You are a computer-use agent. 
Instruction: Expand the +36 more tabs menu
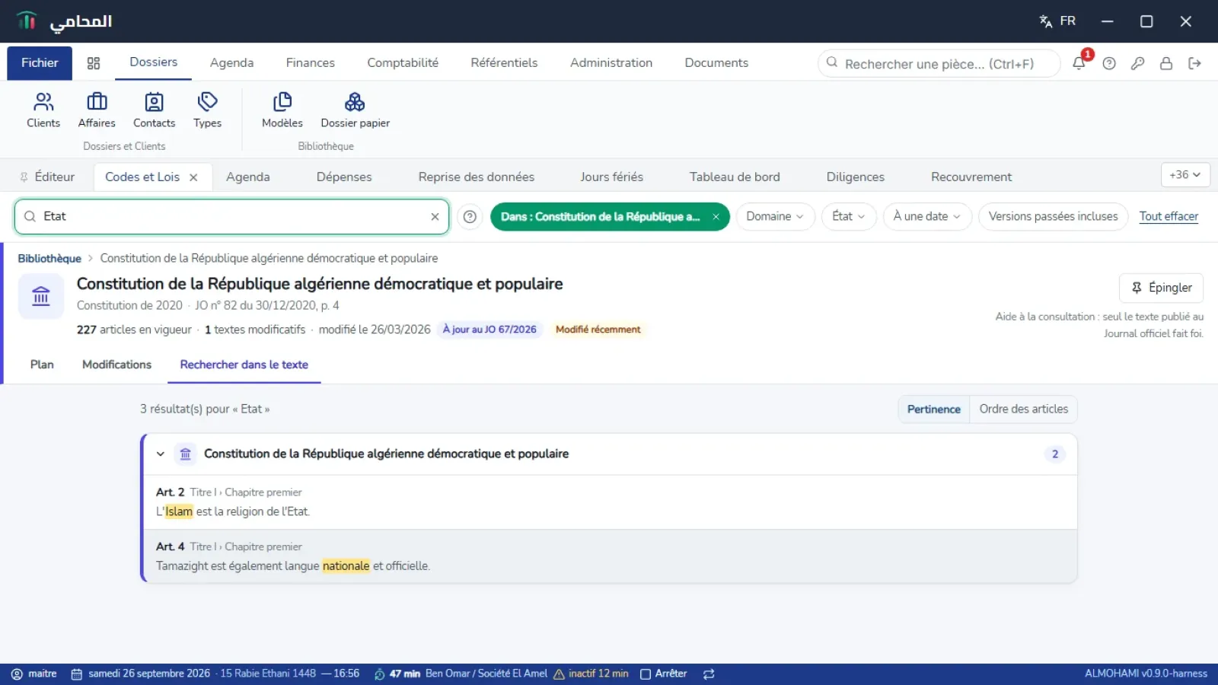(x=1185, y=175)
